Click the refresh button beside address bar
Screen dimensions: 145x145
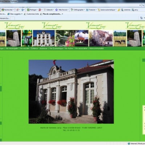144,5
